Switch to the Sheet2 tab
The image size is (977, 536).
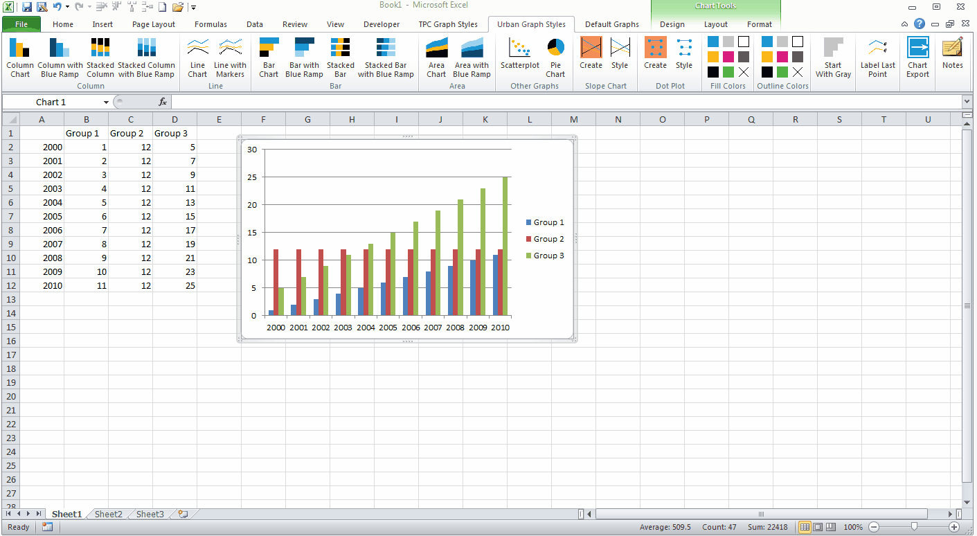(x=109, y=514)
